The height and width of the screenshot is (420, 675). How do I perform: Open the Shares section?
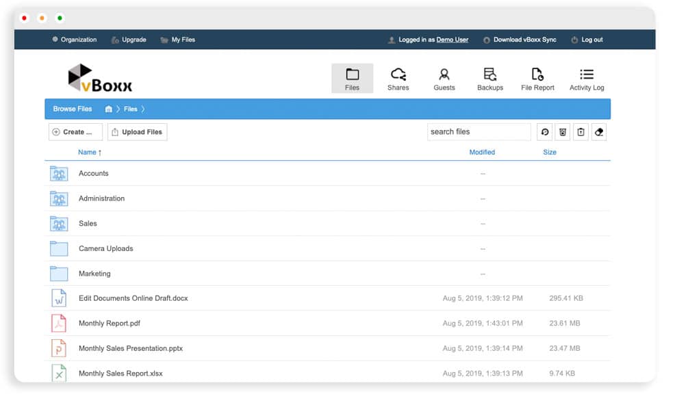[x=398, y=79]
